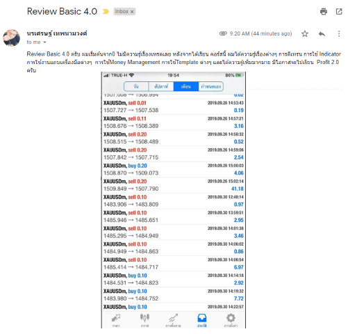Select the custom period tab
357x334 pixels.
tap(210, 86)
